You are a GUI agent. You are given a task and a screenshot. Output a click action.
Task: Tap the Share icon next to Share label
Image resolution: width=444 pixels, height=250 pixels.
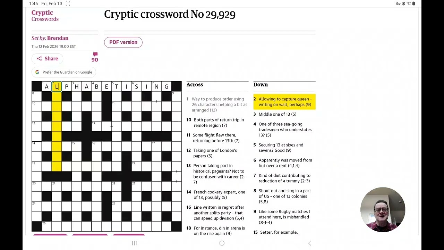40,58
